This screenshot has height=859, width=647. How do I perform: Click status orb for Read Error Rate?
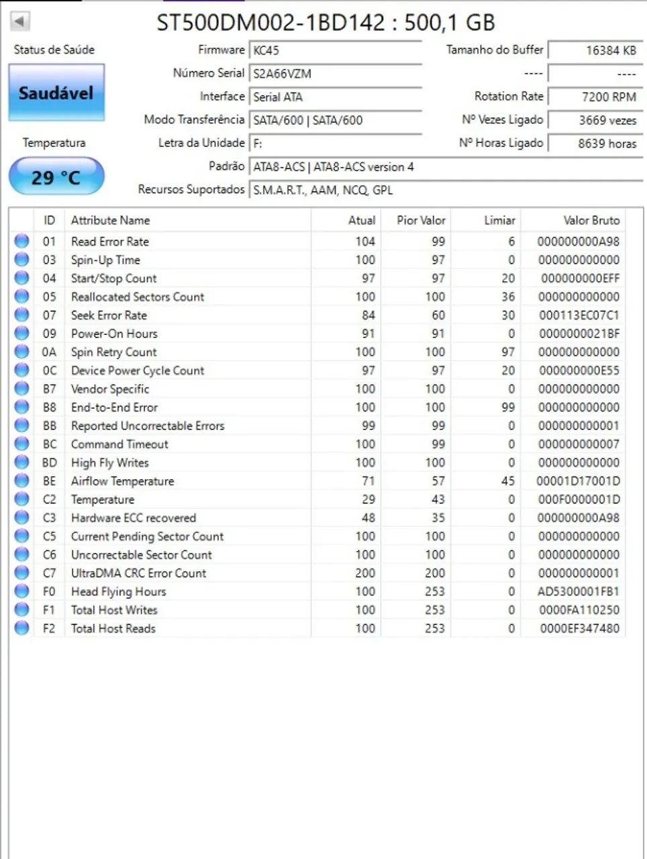pyautogui.click(x=22, y=241)
